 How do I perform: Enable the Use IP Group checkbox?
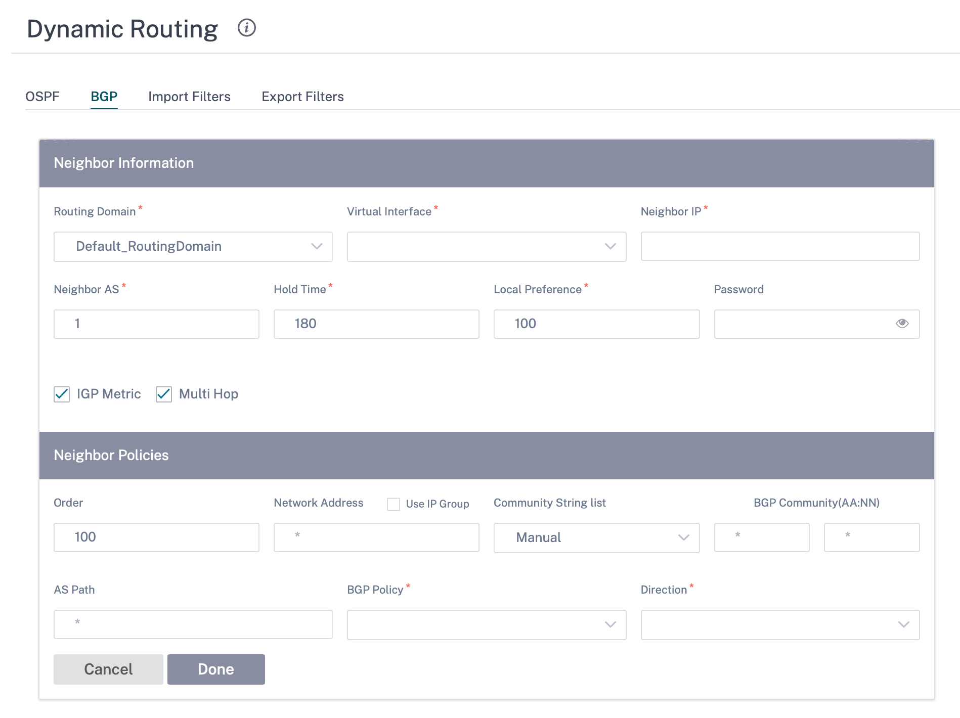tap(394, 504)
